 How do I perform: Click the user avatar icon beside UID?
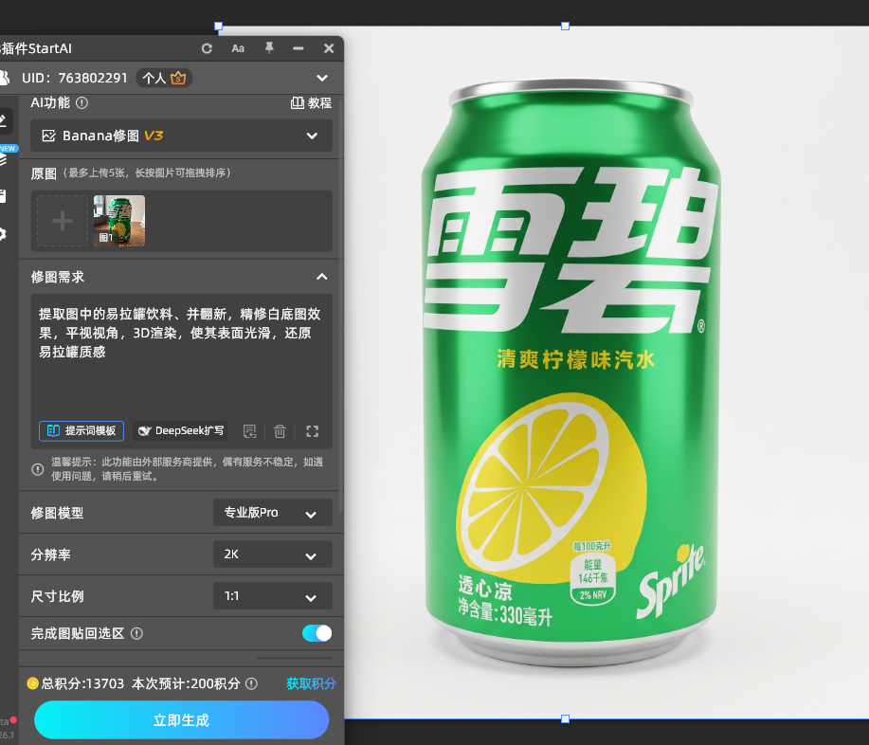(x=5, y=78)
